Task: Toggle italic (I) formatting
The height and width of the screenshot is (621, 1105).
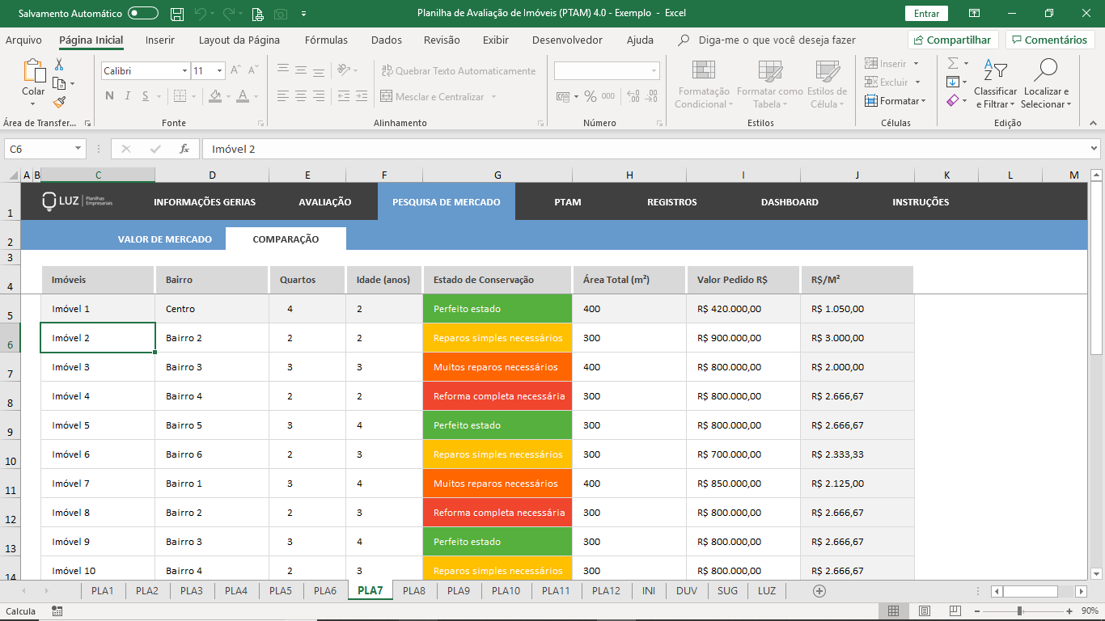Action: coord(128,96)
